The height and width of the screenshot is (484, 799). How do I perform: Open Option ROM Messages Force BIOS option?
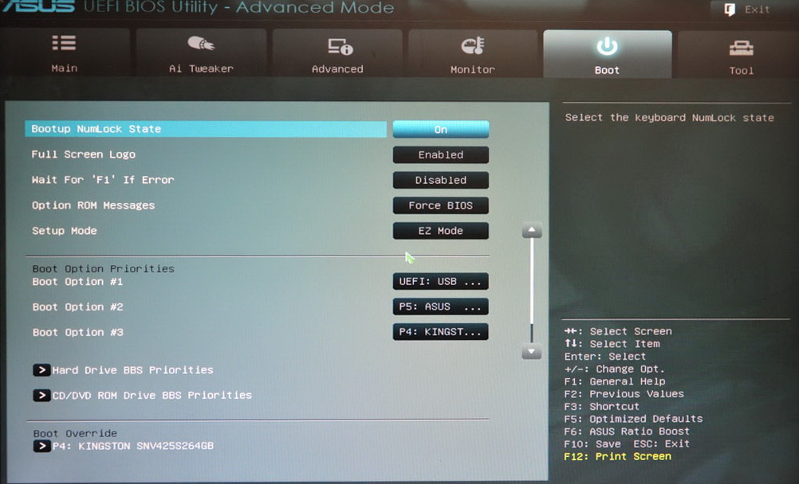point(441,205)
